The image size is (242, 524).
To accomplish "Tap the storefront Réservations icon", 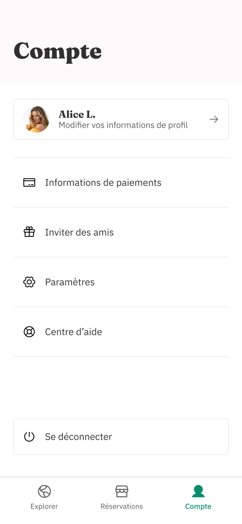I will pyautogui.click(x=122, y=491).
